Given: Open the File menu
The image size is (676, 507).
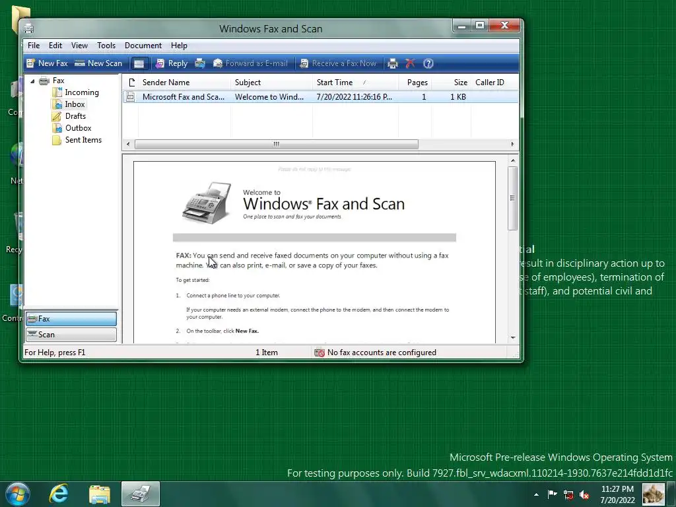Looking at the screenshot, I should click(x=34, y=46).
